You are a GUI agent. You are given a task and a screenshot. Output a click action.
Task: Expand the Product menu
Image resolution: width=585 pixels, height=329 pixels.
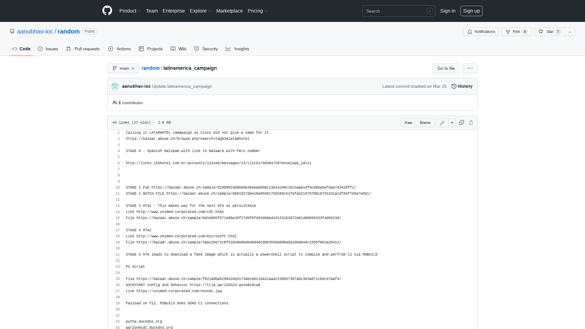130,11
